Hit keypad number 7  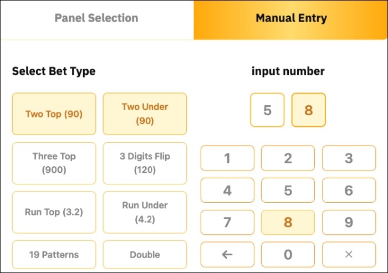227,223
